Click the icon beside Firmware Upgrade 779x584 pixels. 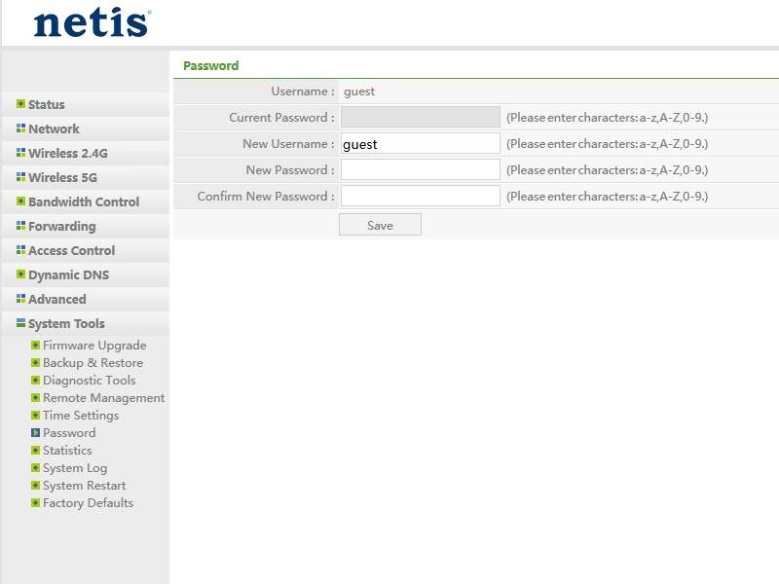(35, 346)
